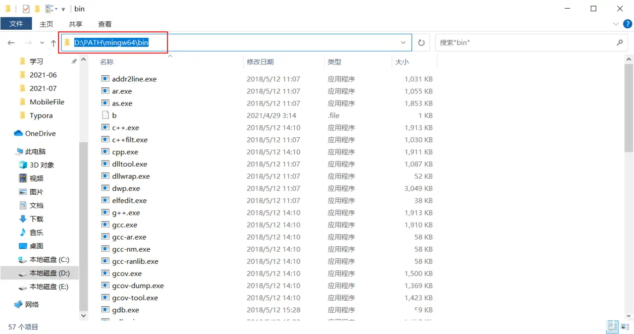Select the c++filt.exe file name
The image size is (634, 334).
130,140
